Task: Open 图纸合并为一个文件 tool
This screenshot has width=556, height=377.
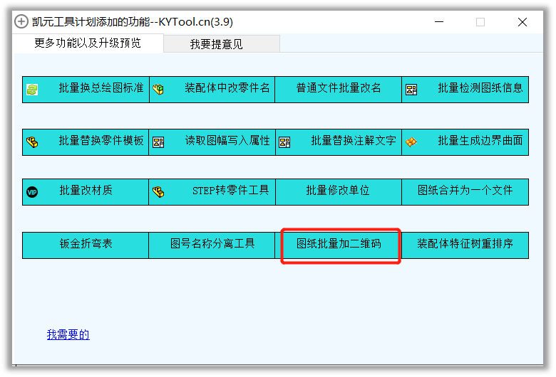Action: click(x=465, y=192)
